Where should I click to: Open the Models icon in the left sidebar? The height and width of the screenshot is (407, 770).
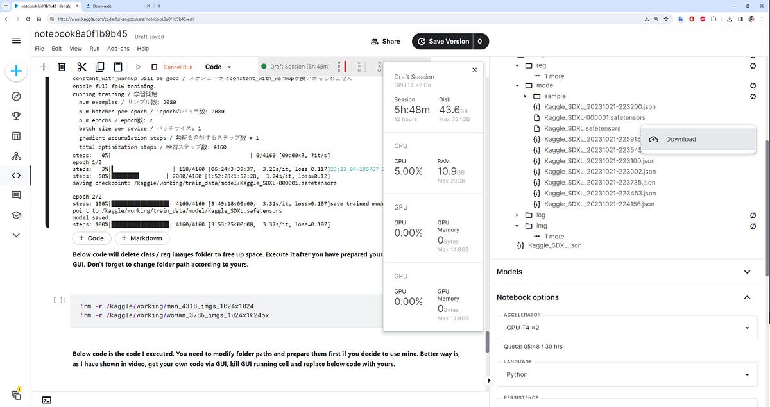point(16,156)
